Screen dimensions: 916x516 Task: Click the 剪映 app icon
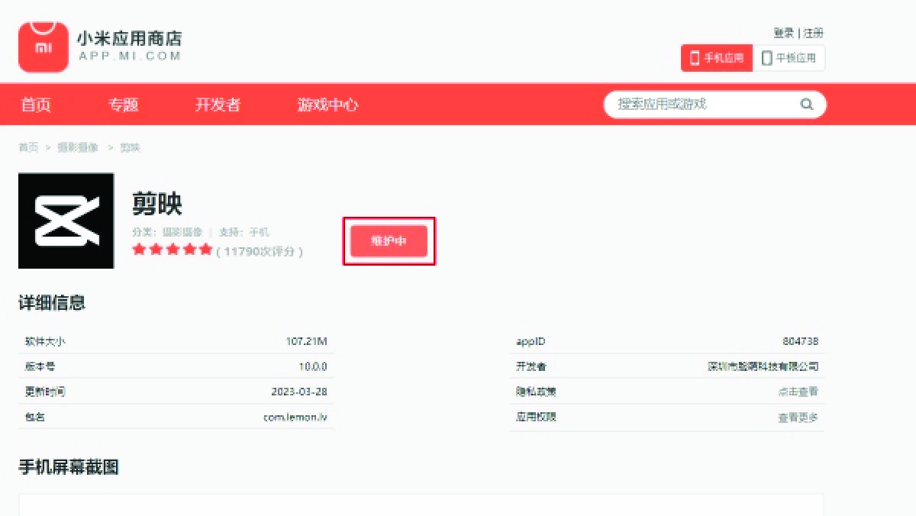pyautogui.click(x=66, y=221)
